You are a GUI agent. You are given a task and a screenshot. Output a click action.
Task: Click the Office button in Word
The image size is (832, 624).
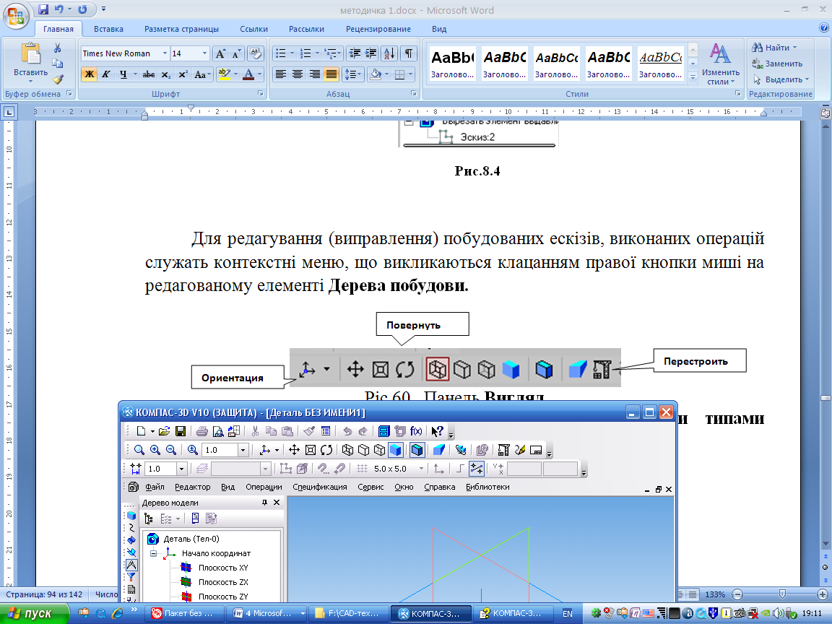[16, 15]
